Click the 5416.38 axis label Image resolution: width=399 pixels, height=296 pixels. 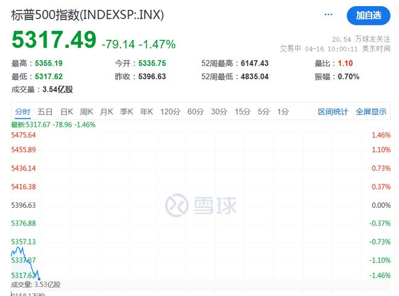point(24,187)
